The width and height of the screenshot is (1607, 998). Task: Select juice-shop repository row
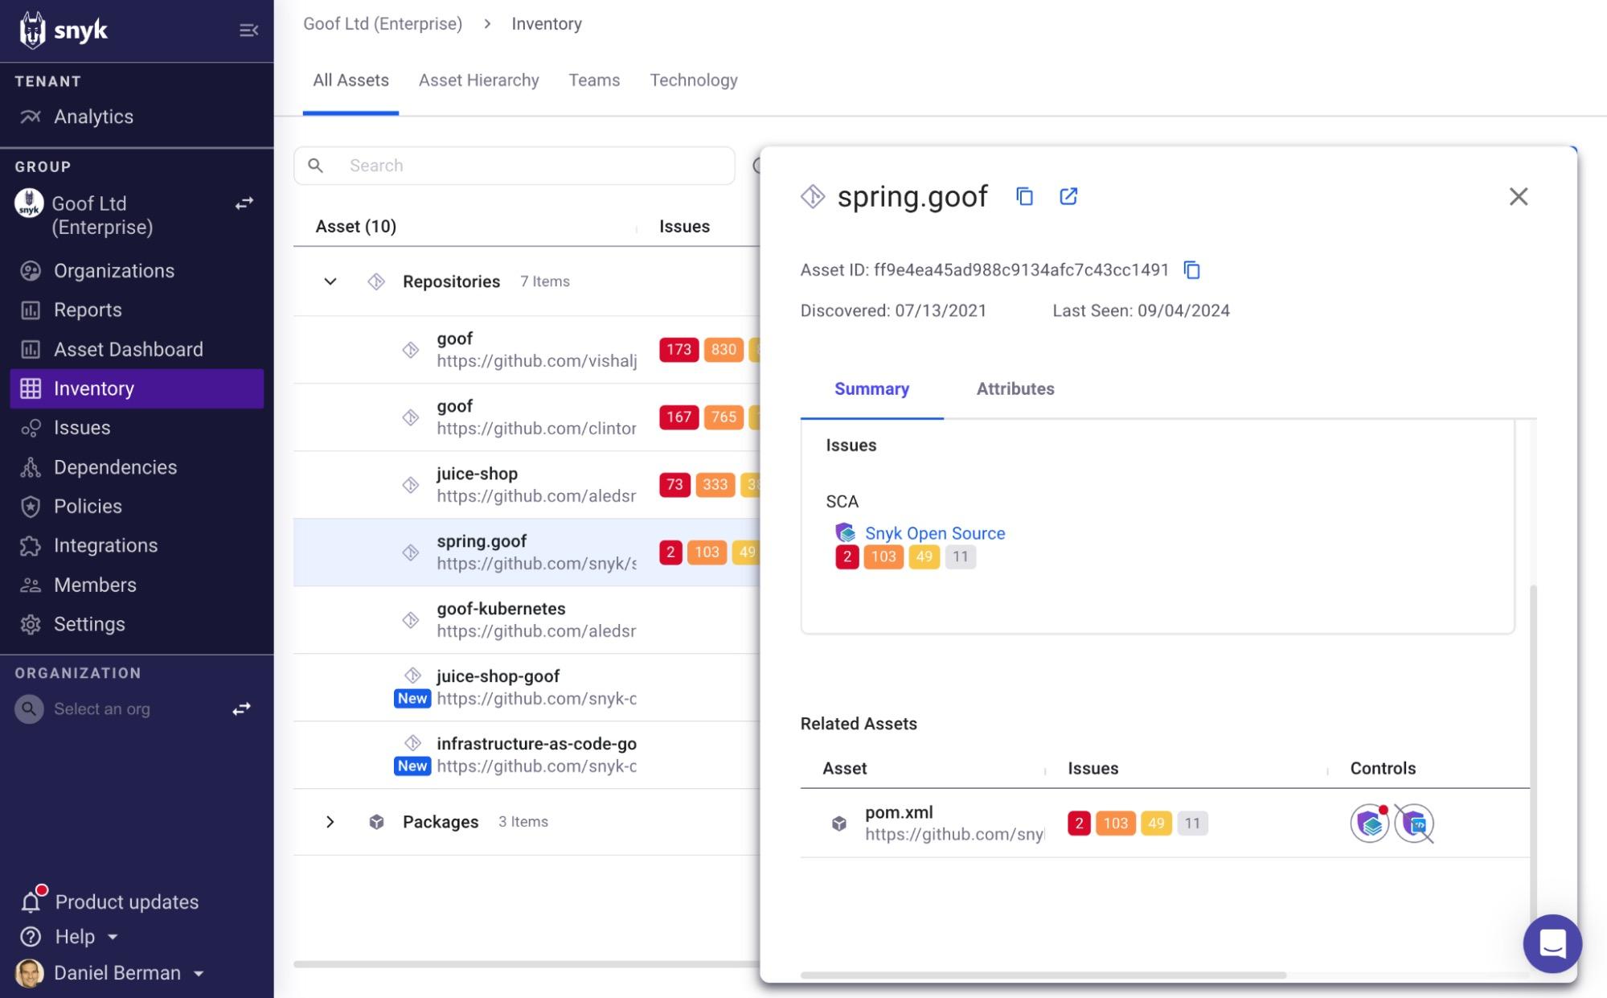[527, 485]
